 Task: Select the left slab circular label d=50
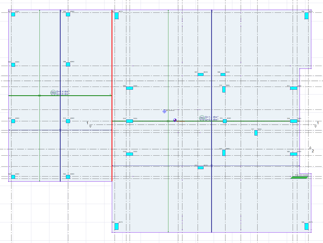(x=53, y=93)
